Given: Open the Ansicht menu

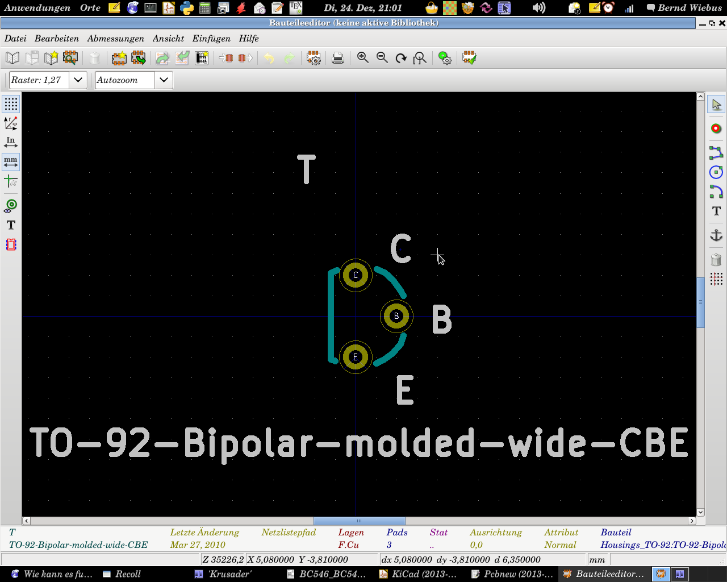Looking at the screenshot, I should pyautogui.click(x=168, y=39).
